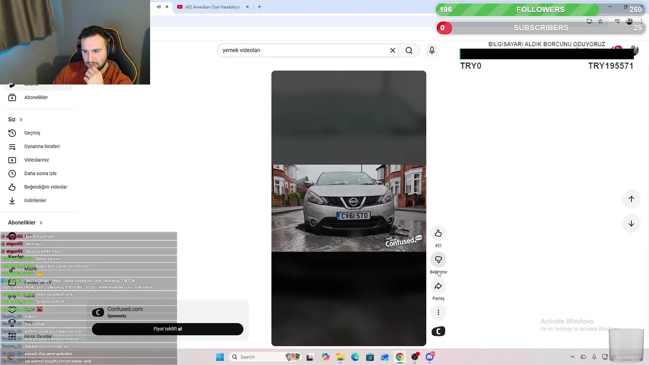649x365 pixels.
Task: Show hidden system tray icons chevron
Action: [572, 357]
